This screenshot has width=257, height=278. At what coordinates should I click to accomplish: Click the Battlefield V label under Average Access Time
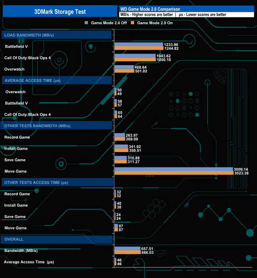point(16,103)
